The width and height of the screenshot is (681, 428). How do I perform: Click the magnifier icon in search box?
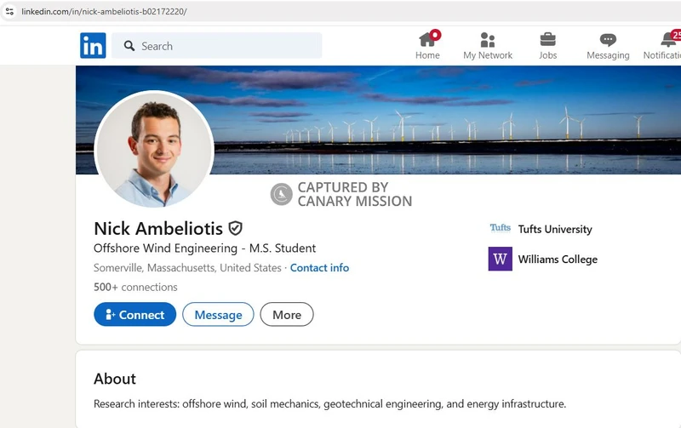[129, 46]
